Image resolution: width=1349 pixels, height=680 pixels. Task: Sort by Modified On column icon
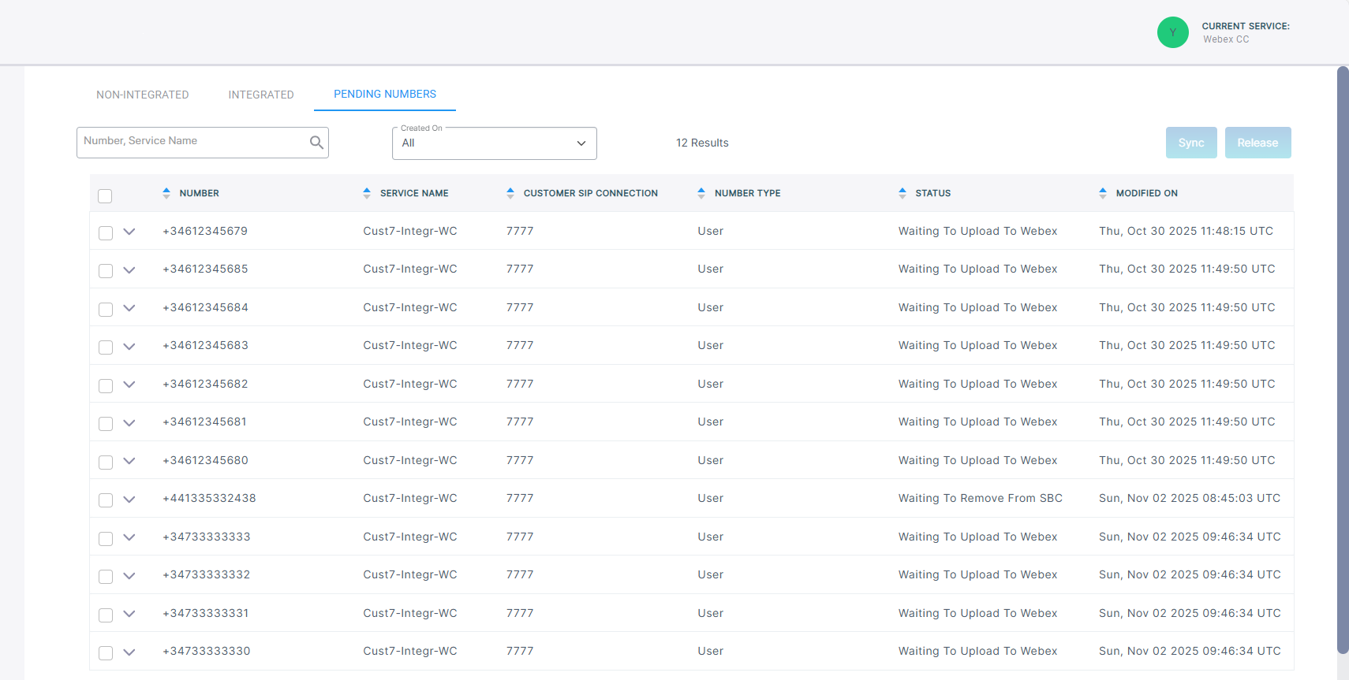coord(1103,193)
